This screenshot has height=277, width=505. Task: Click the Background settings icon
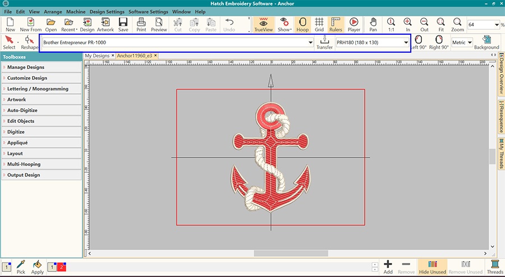pos(486,41)
